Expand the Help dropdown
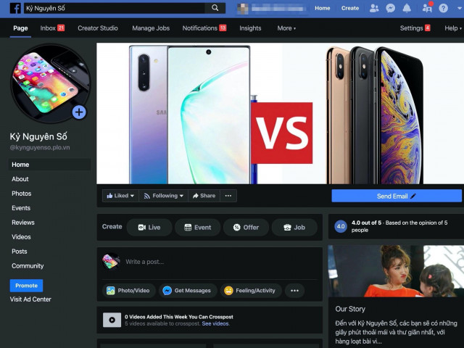 point(452,28)
